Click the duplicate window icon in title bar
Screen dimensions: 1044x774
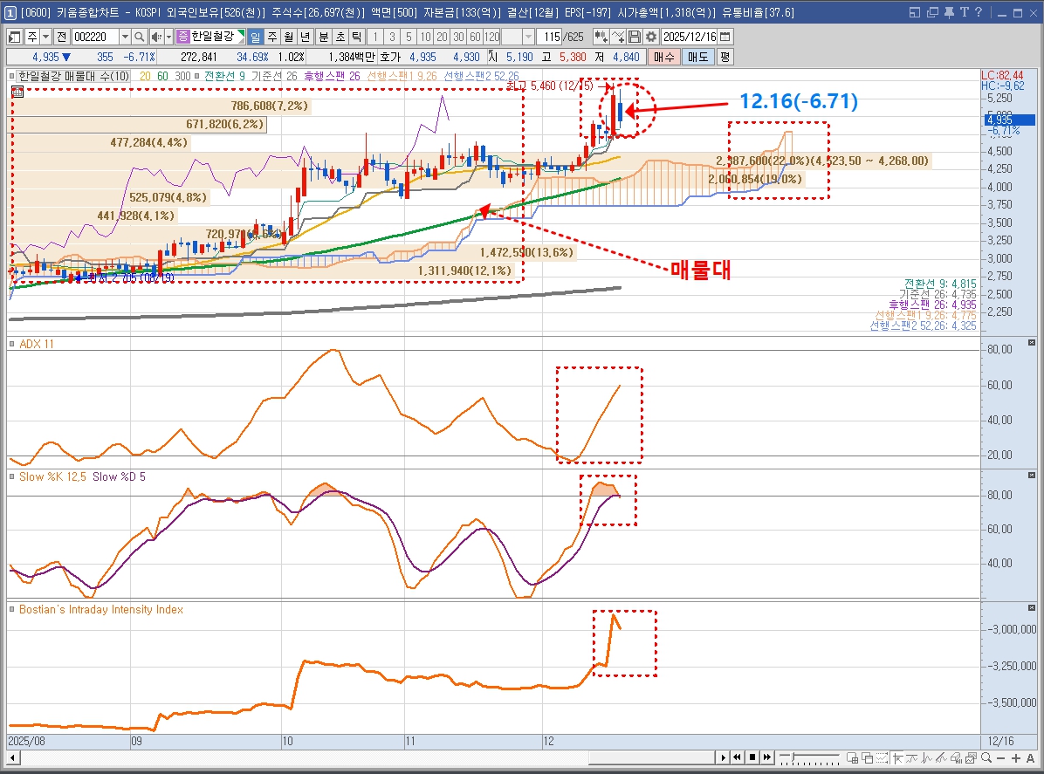point(932,12)
